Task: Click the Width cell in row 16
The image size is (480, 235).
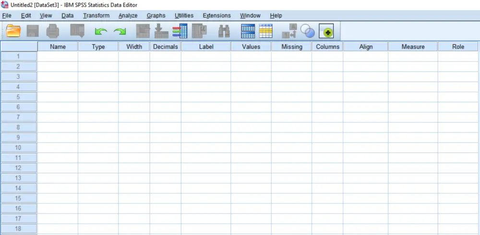Action: point(134,209)
